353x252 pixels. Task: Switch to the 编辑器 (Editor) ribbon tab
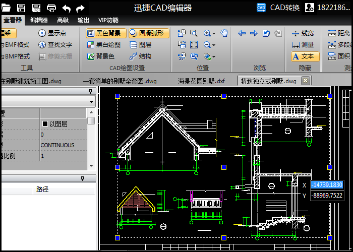coord(39,20)
